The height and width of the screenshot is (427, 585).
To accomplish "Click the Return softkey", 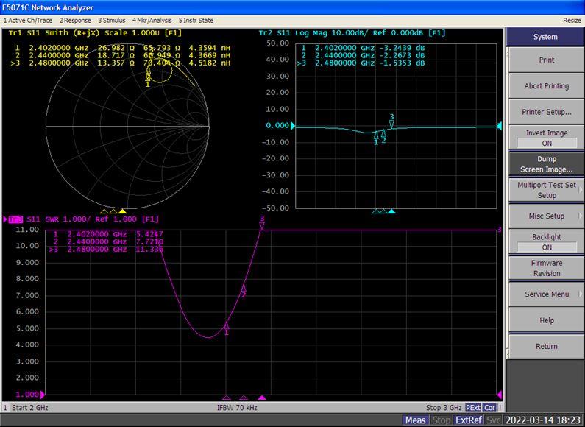I will 547,346.
